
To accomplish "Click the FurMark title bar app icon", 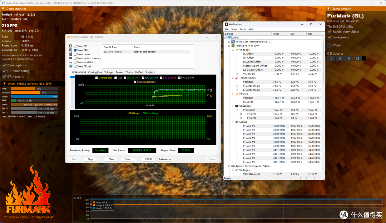I will click(3, 3).
